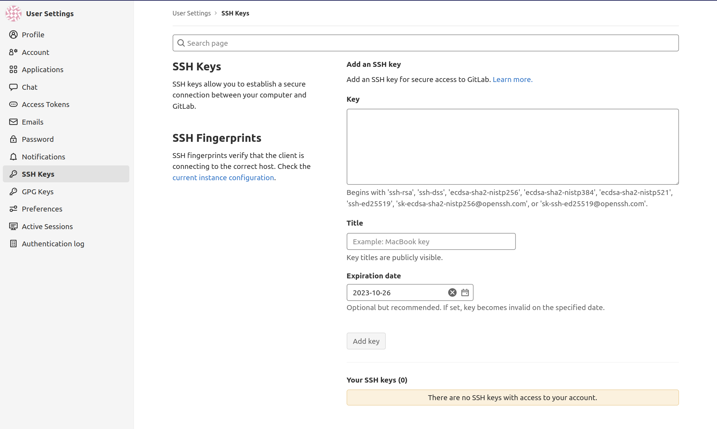This screenshot has height=429, width=717.
Task: Click the Preferences visibility toggle
Action: tap(42, 208)
